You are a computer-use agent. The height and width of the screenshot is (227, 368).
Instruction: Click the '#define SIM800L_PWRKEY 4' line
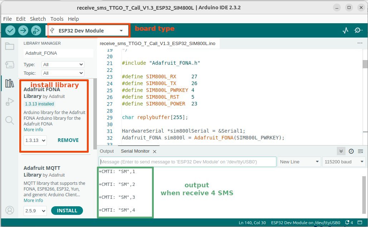coord(158,90)
